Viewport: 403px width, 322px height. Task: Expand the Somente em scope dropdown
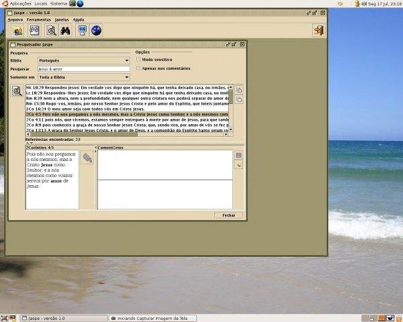pos(84,77)
